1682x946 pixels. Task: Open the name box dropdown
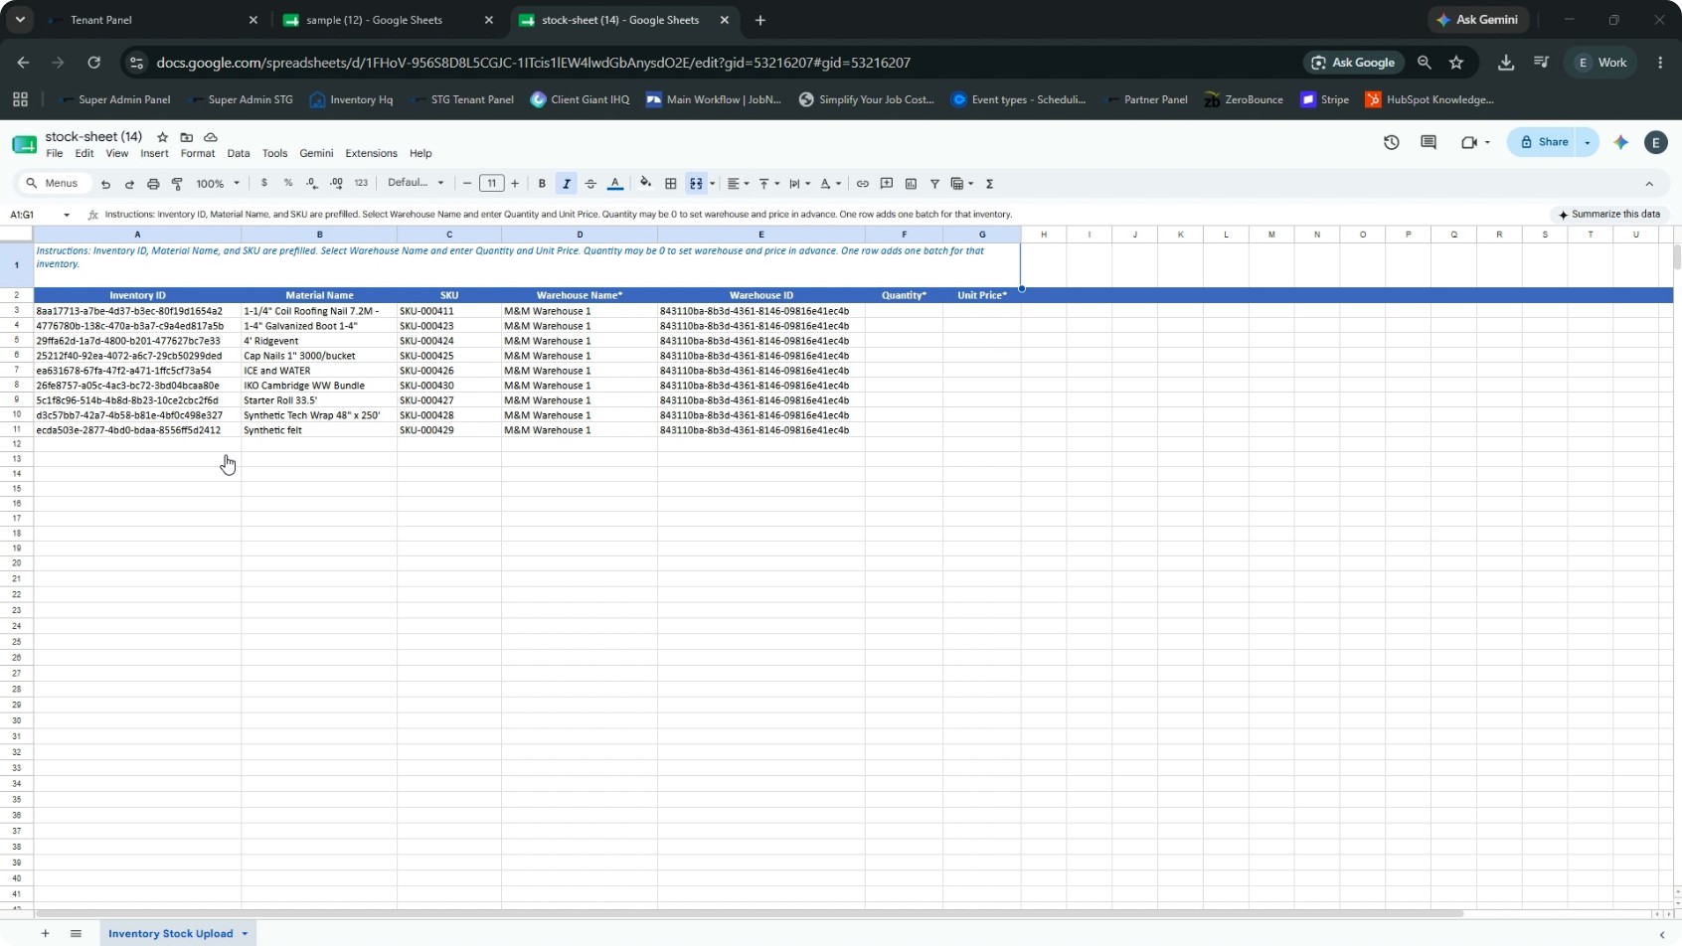point(67,215)
